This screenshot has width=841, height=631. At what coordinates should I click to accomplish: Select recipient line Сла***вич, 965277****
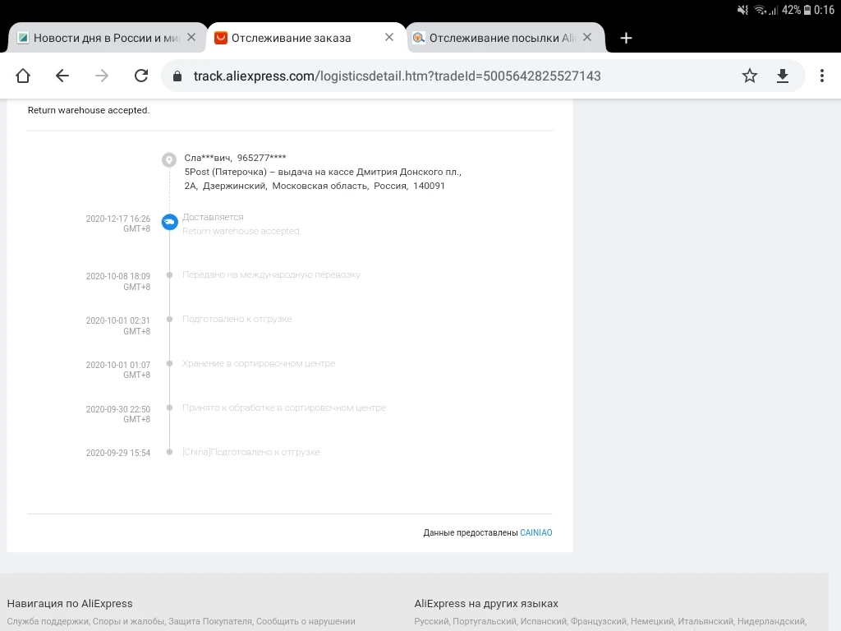coord(235,158)
